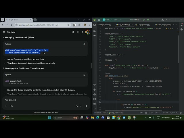Screen dimensions: 184x138
Task: Click the PyCharm editor vertical scrollbar
Action: click(x=178, y=49)
